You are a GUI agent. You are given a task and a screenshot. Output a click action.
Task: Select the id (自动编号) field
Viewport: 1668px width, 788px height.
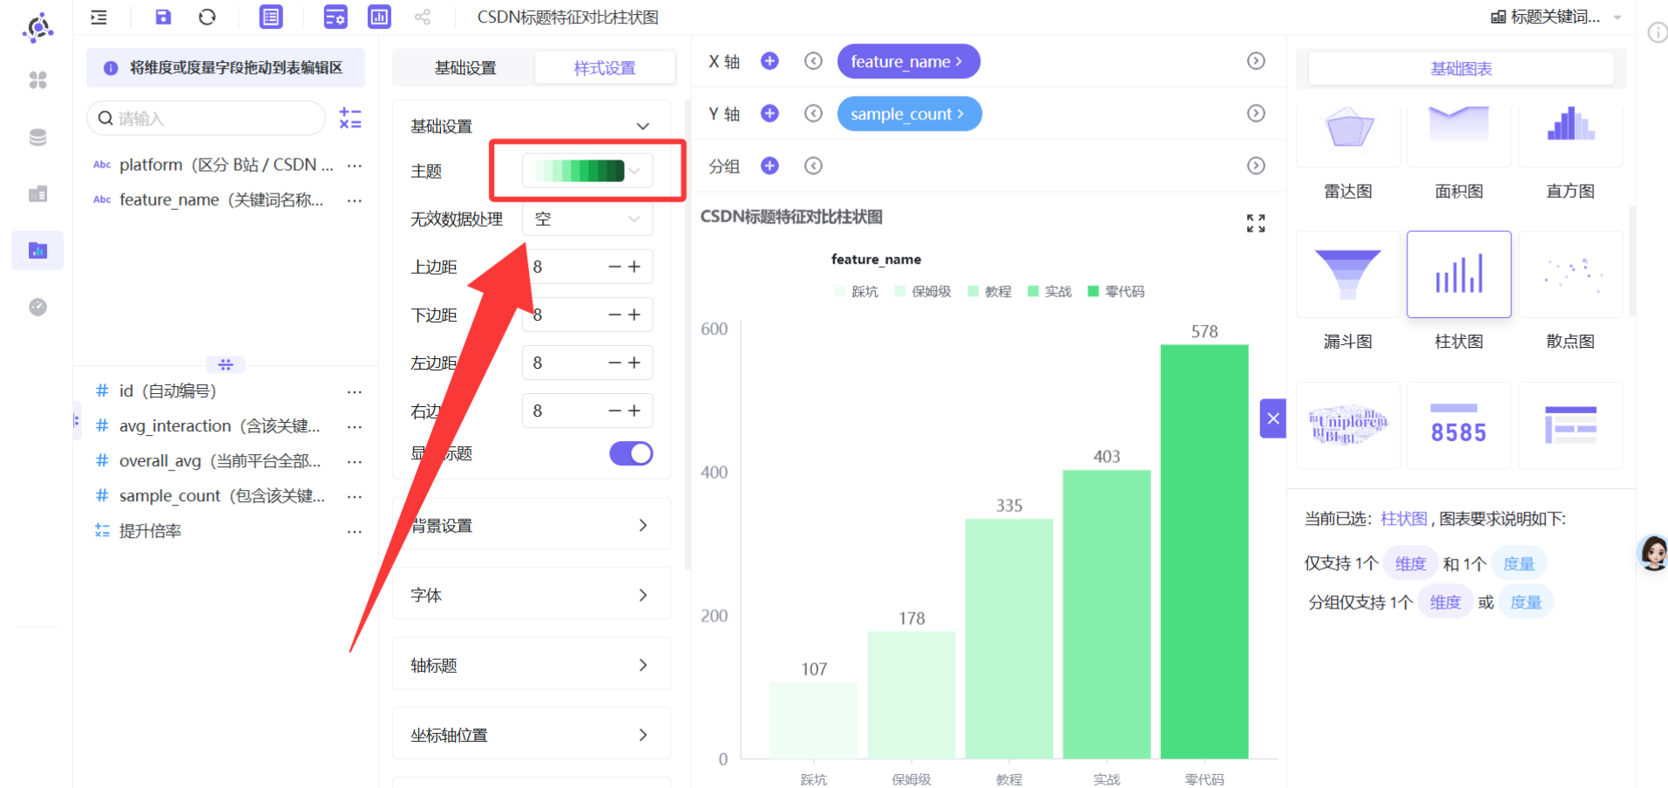pos(167,391)
